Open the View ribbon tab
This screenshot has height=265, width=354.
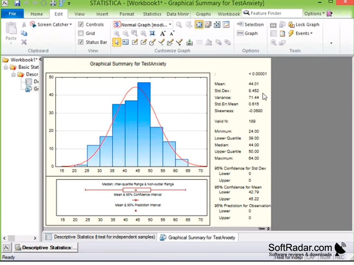pyautogui.click(x=80, y=14)
